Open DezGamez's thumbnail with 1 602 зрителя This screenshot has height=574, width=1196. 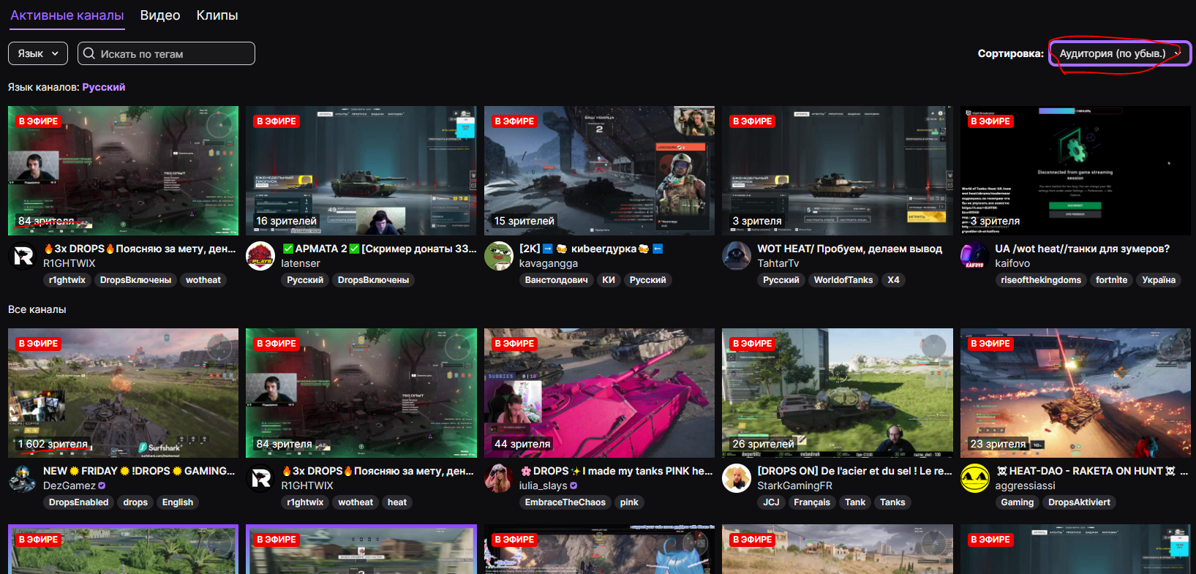pyautogui.click(x=123, y=393)
